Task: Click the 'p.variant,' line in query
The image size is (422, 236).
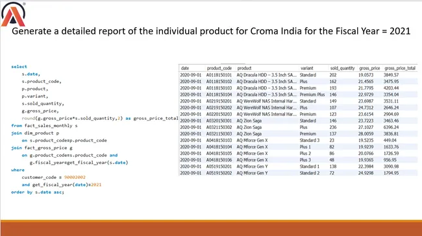Action: [34, 96]
